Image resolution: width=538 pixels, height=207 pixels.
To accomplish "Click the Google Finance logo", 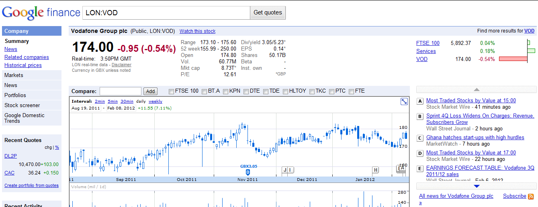I will 41,13.
